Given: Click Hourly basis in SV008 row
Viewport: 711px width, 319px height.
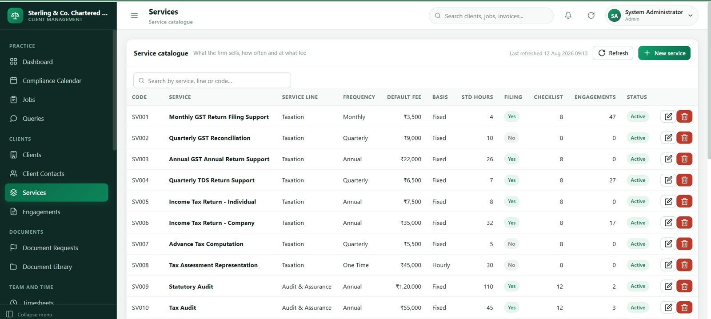Looking at the screenshot, I should [441, 265].
